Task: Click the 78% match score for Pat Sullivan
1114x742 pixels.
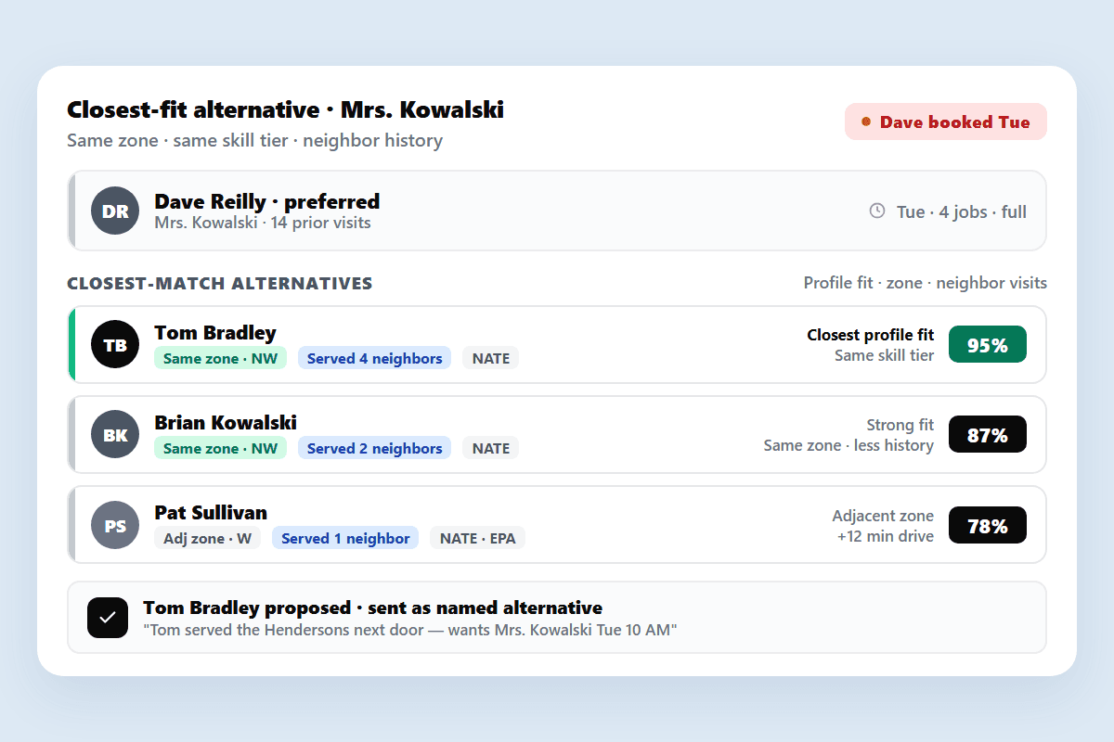Action: click(x=987, y=525)
